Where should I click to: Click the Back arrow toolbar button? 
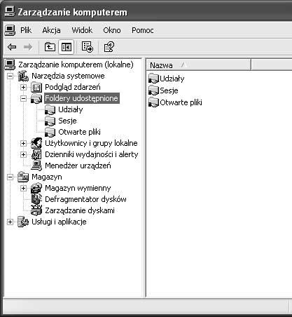[12, 47]
